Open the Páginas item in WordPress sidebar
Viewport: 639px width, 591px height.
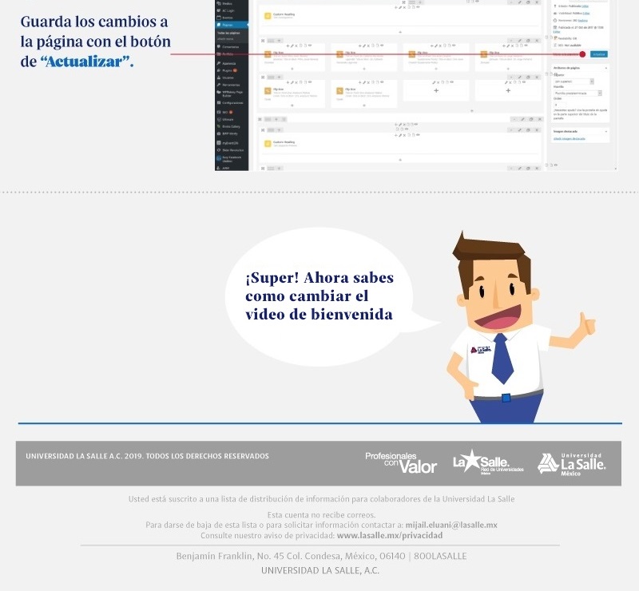pyautogui.click(x=228, y=25)
